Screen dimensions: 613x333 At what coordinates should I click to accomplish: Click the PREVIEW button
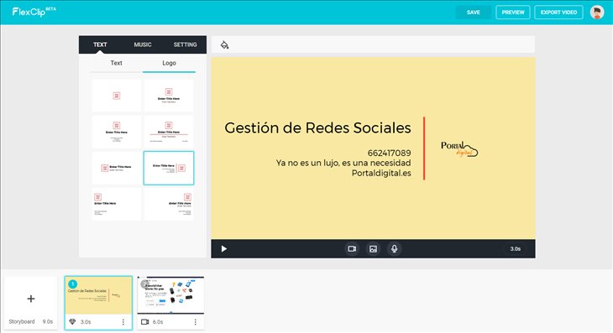point(513,13)
